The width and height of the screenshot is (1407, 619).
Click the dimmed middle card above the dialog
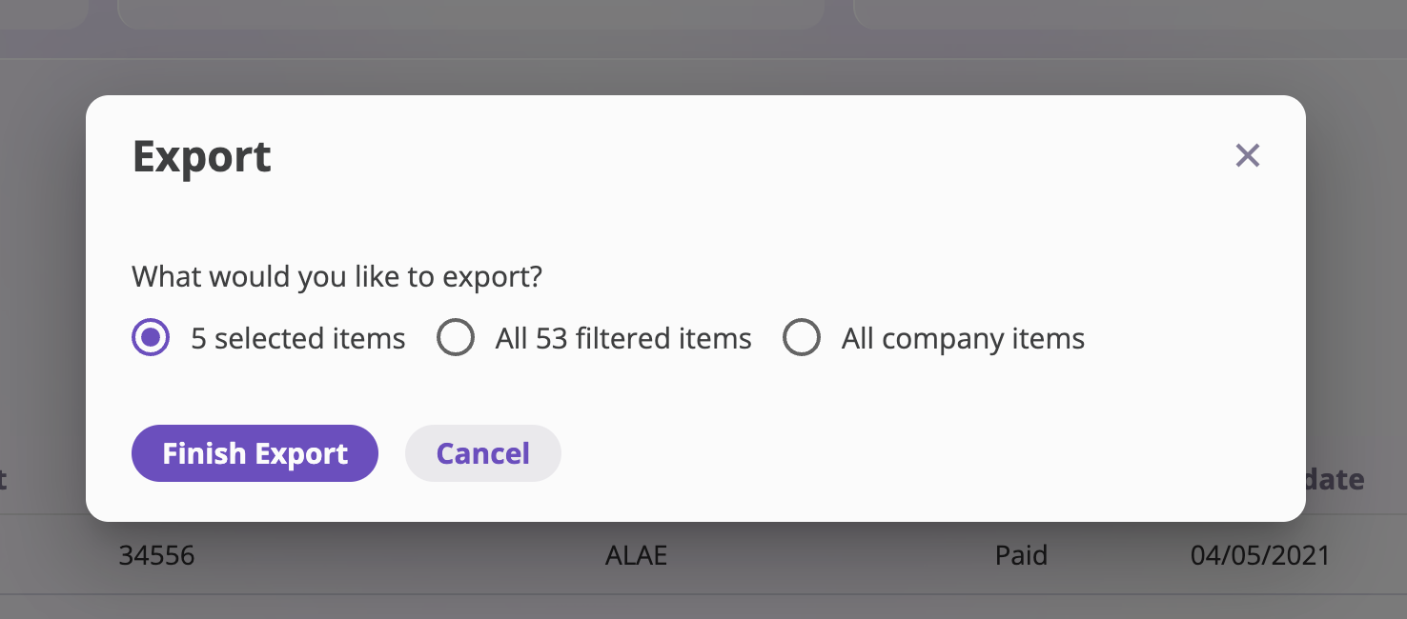click(x=471, y=13)
